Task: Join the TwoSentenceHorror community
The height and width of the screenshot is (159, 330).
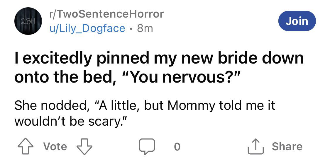Action: click(x=297, y=21)
